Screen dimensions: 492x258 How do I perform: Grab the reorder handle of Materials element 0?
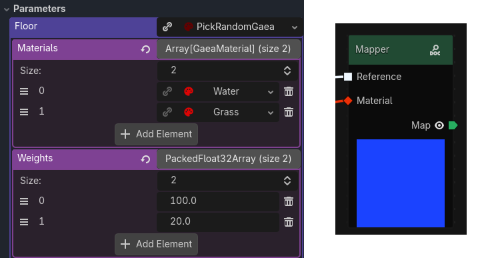coord(24,91)
